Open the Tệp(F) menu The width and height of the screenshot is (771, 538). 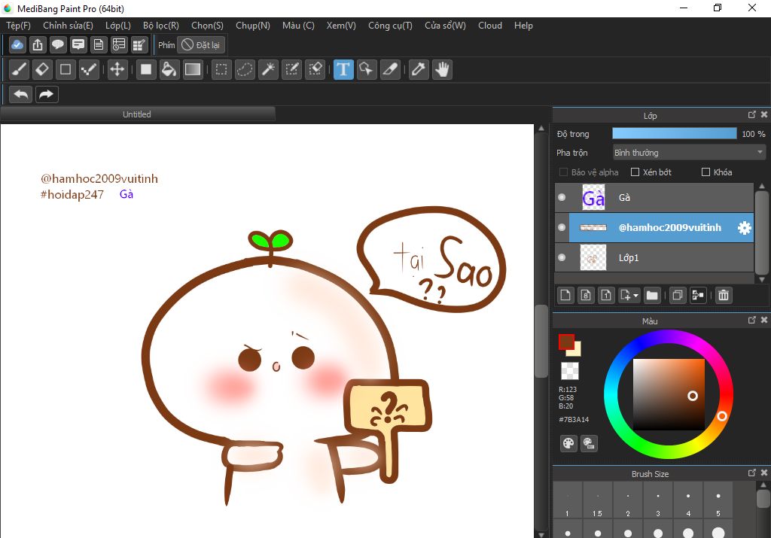[19, 26]
